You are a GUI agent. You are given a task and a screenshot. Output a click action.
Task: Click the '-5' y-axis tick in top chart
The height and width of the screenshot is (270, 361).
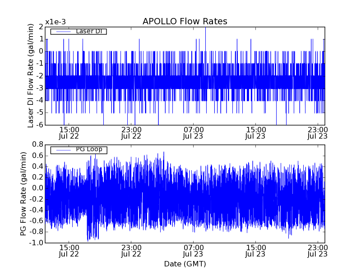click(x=39, y=112)
